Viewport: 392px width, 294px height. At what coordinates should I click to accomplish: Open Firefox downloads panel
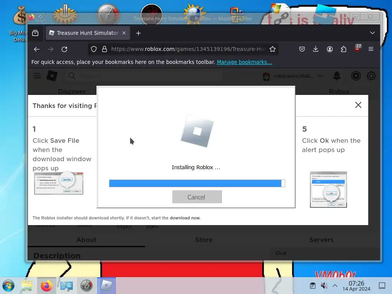[316, 49]
